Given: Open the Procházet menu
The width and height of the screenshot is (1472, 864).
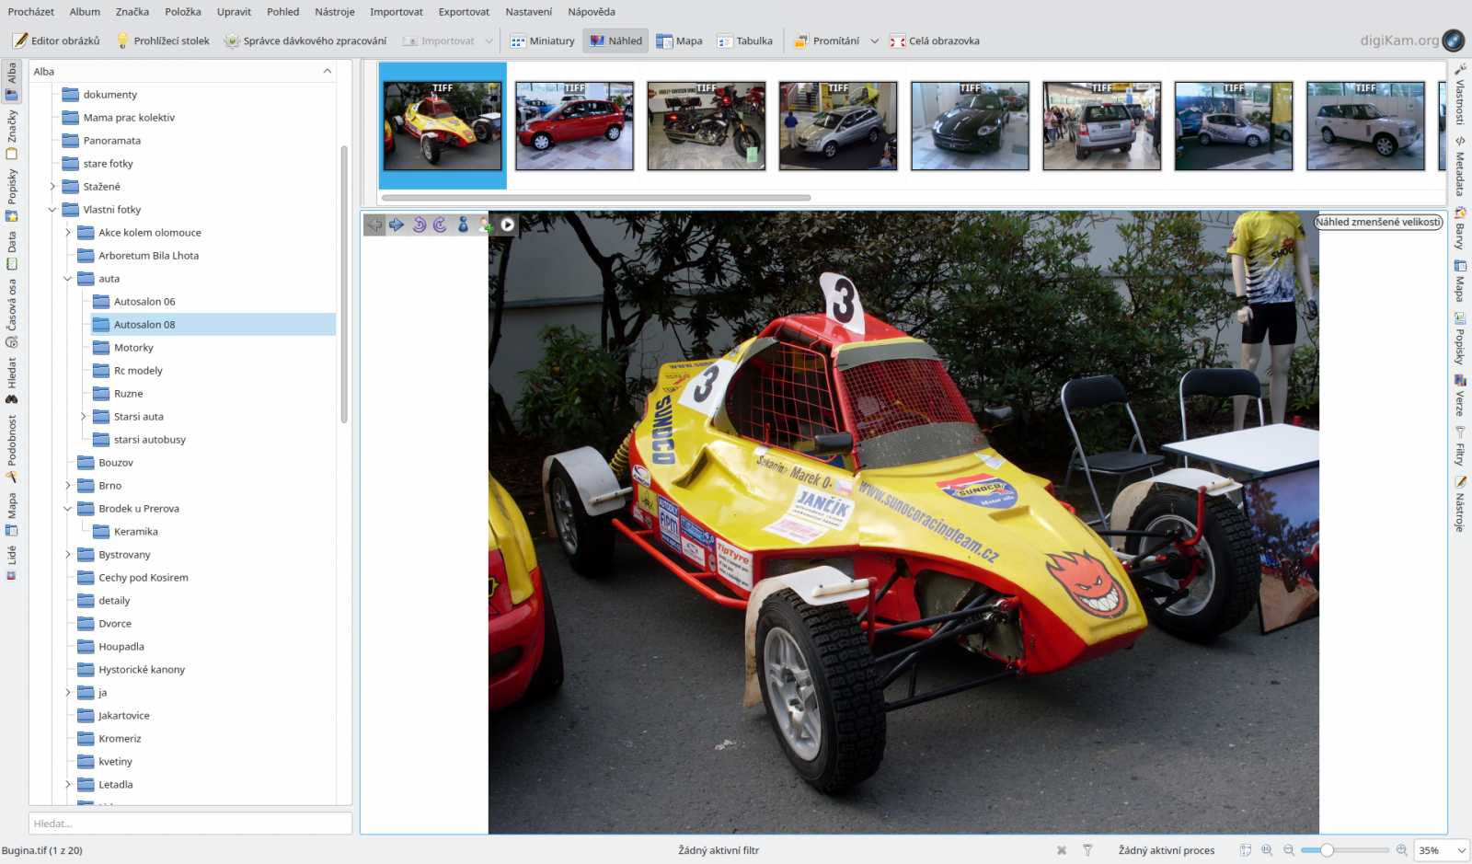Looking at the screenshot, I should 31,12.
